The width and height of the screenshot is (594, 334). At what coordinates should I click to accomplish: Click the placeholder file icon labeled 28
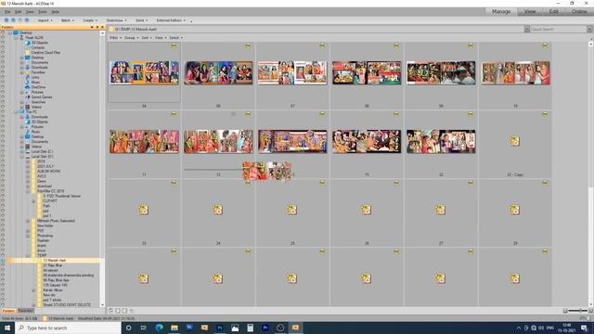pos(514,210)
